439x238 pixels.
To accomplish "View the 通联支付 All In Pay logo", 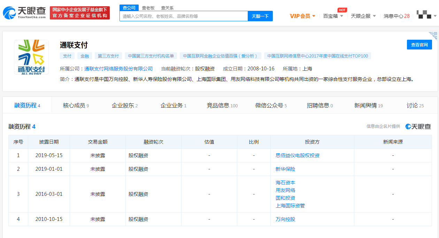I will 31,57.
